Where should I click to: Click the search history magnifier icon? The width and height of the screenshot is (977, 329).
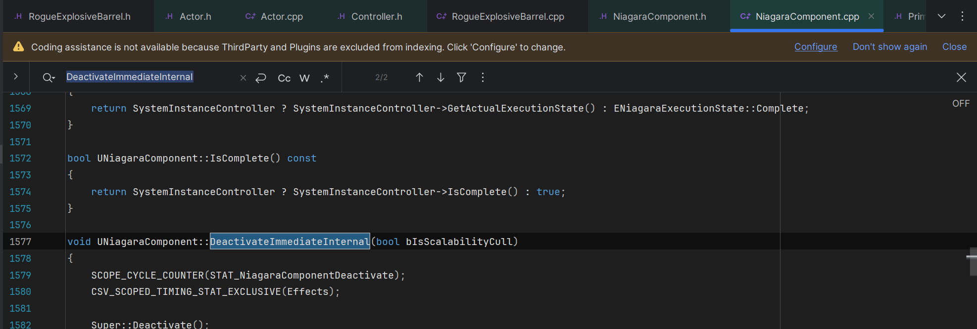point(49,78)
